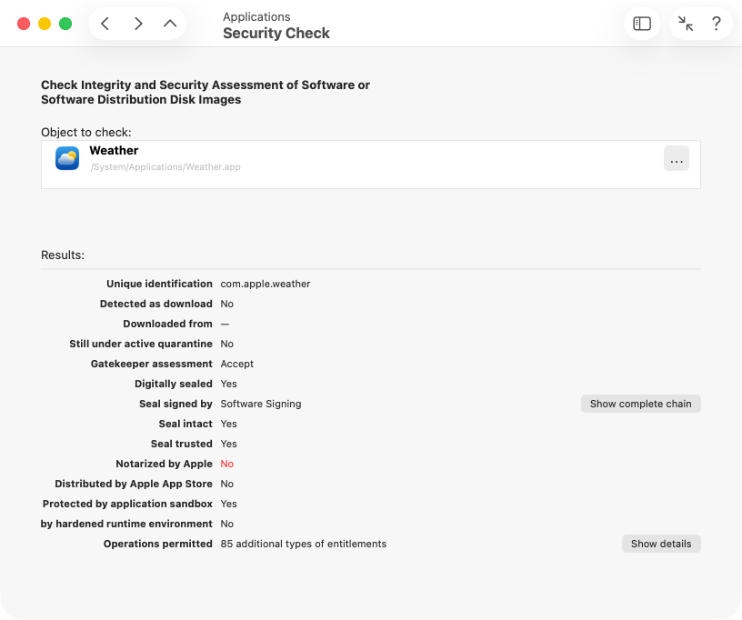Go forward with the right chevron
The width and height of the screenshot is (742, 620).
click(138, 24)
